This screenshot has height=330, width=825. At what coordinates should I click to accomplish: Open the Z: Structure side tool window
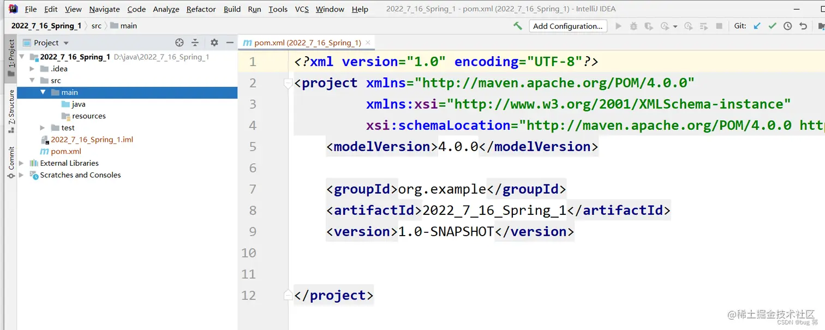coord(11,111)
